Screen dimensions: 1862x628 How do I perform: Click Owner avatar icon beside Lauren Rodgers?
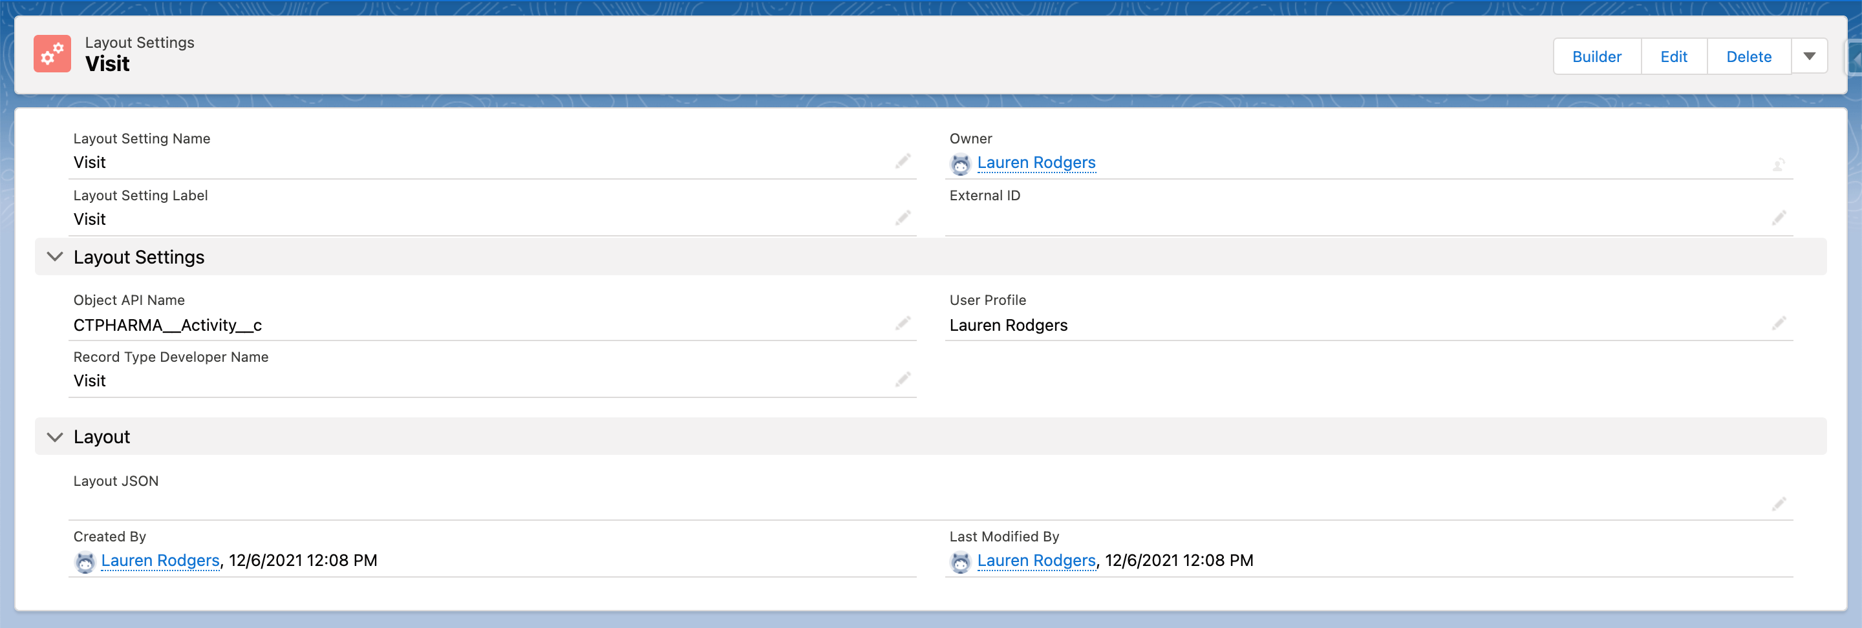[960, 164]
